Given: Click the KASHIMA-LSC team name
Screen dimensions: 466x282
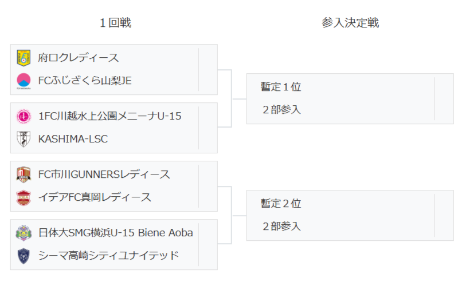Looking at the screenshot, I should tap(73, 139).
